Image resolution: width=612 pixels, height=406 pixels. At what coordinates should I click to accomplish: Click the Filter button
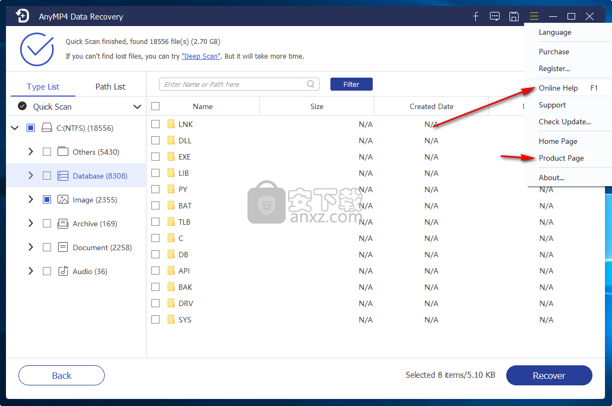point(351,84)
